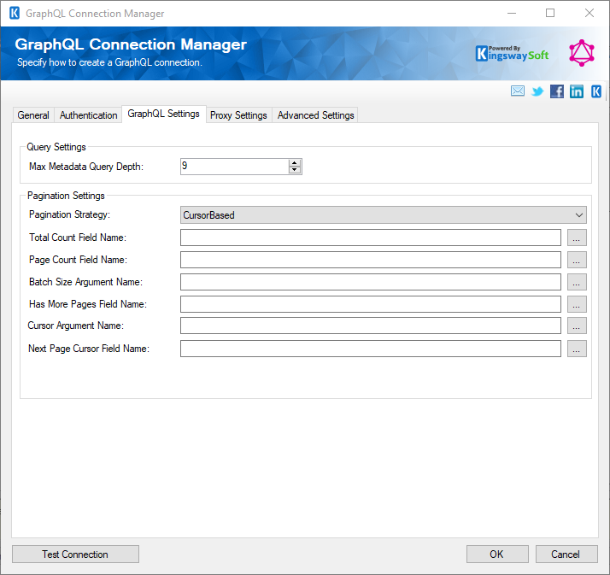Click the Total Count Field Name input
This screenshot has height=575, width=610.
[x=371, y=238]
